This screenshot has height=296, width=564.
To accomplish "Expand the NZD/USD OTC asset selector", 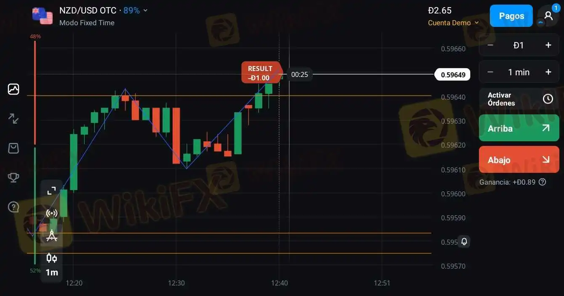I will [104, 11].
